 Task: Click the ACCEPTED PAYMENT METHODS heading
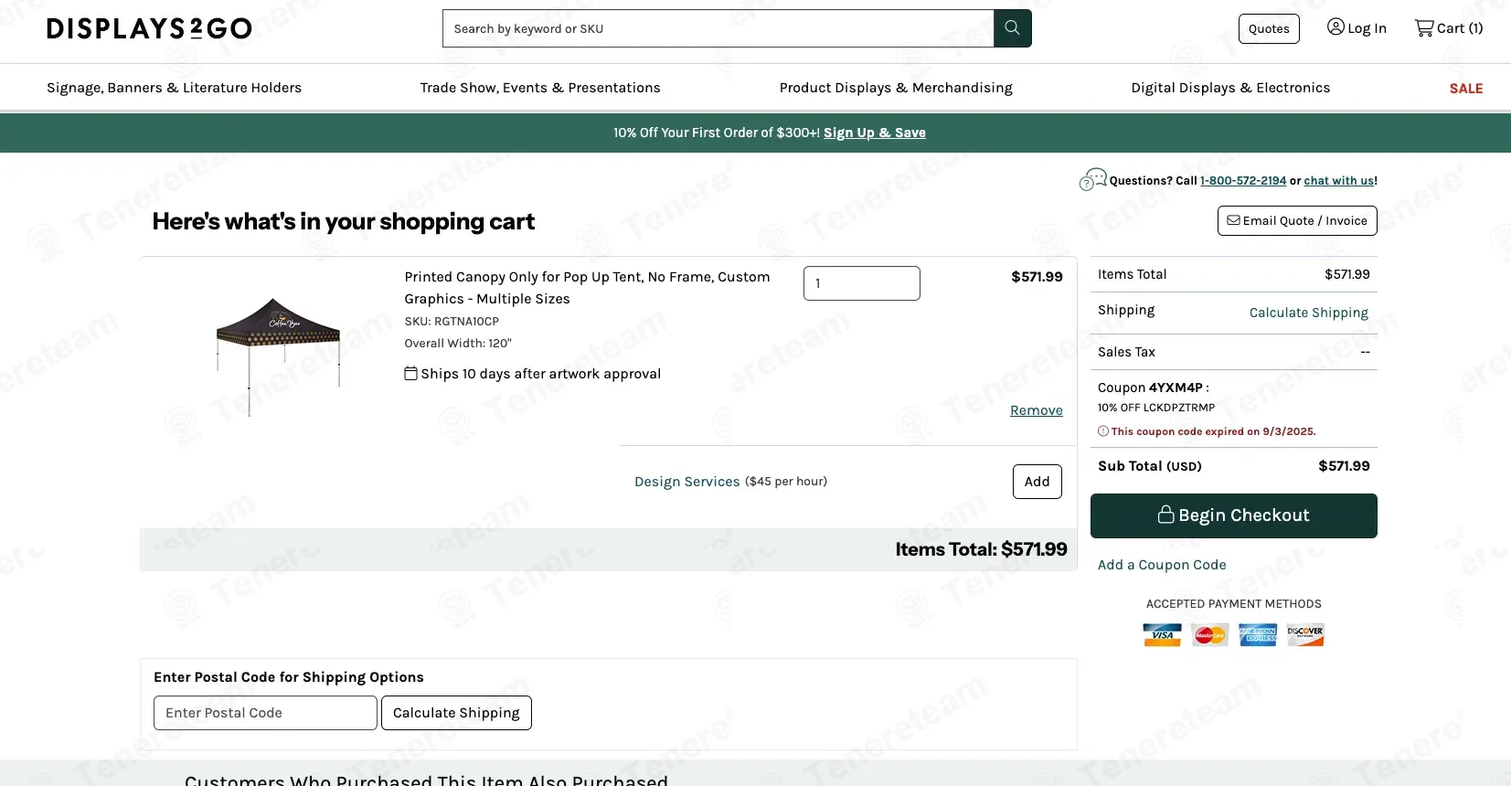(1234, 604)
